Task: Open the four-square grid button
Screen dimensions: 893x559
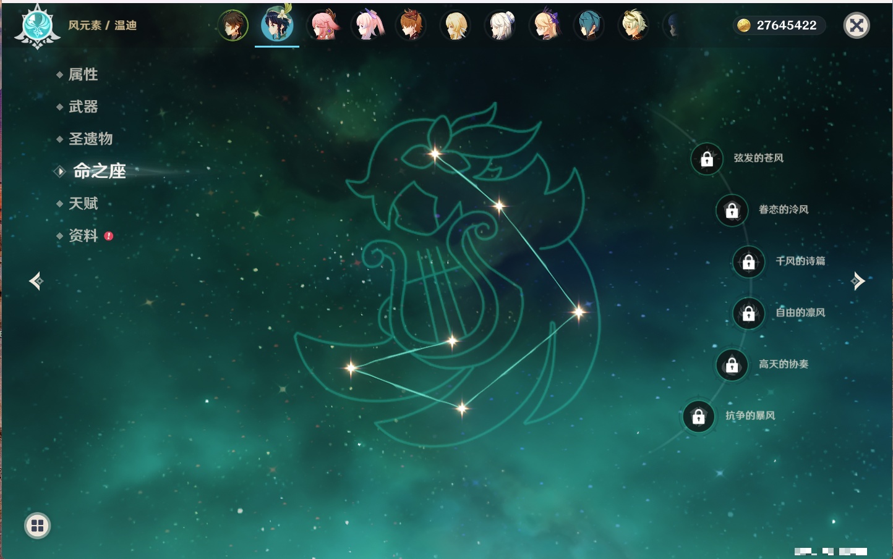Action: point(38,526)
